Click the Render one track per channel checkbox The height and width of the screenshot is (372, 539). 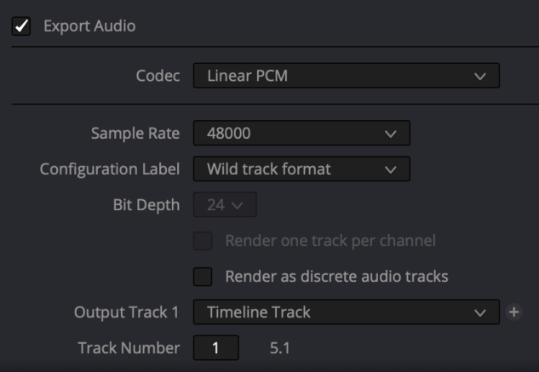pos(203,241)
